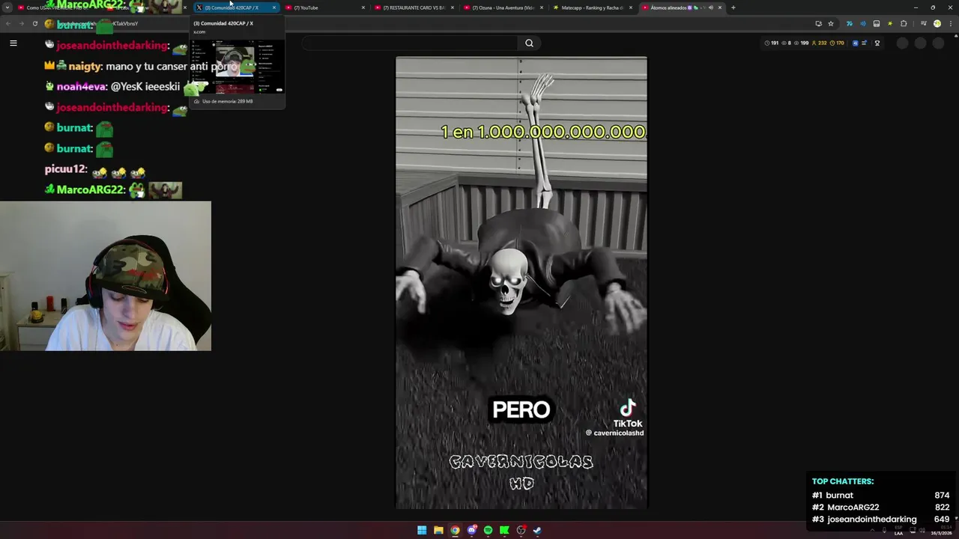Click the install app icon in address bar
Screen dimensions: 959x539
pyautogui.click(x=818, y=23)
